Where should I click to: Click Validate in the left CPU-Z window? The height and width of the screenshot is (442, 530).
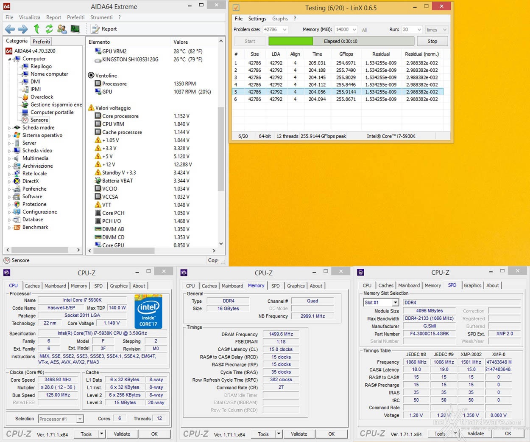[x=122, y=434]
